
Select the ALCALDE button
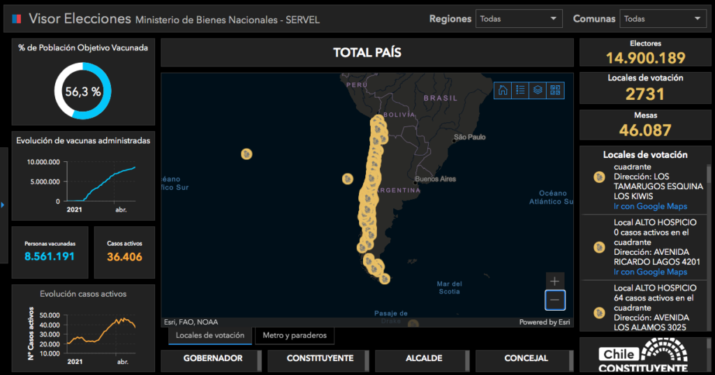click(423, 359)
